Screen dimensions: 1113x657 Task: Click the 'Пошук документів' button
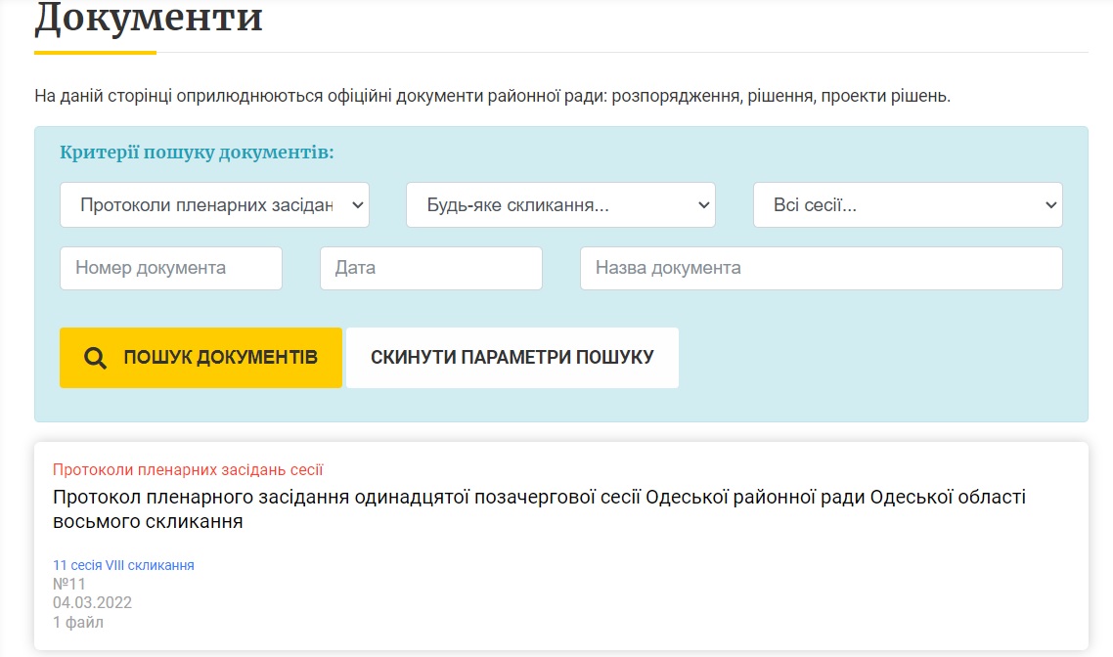200,358
